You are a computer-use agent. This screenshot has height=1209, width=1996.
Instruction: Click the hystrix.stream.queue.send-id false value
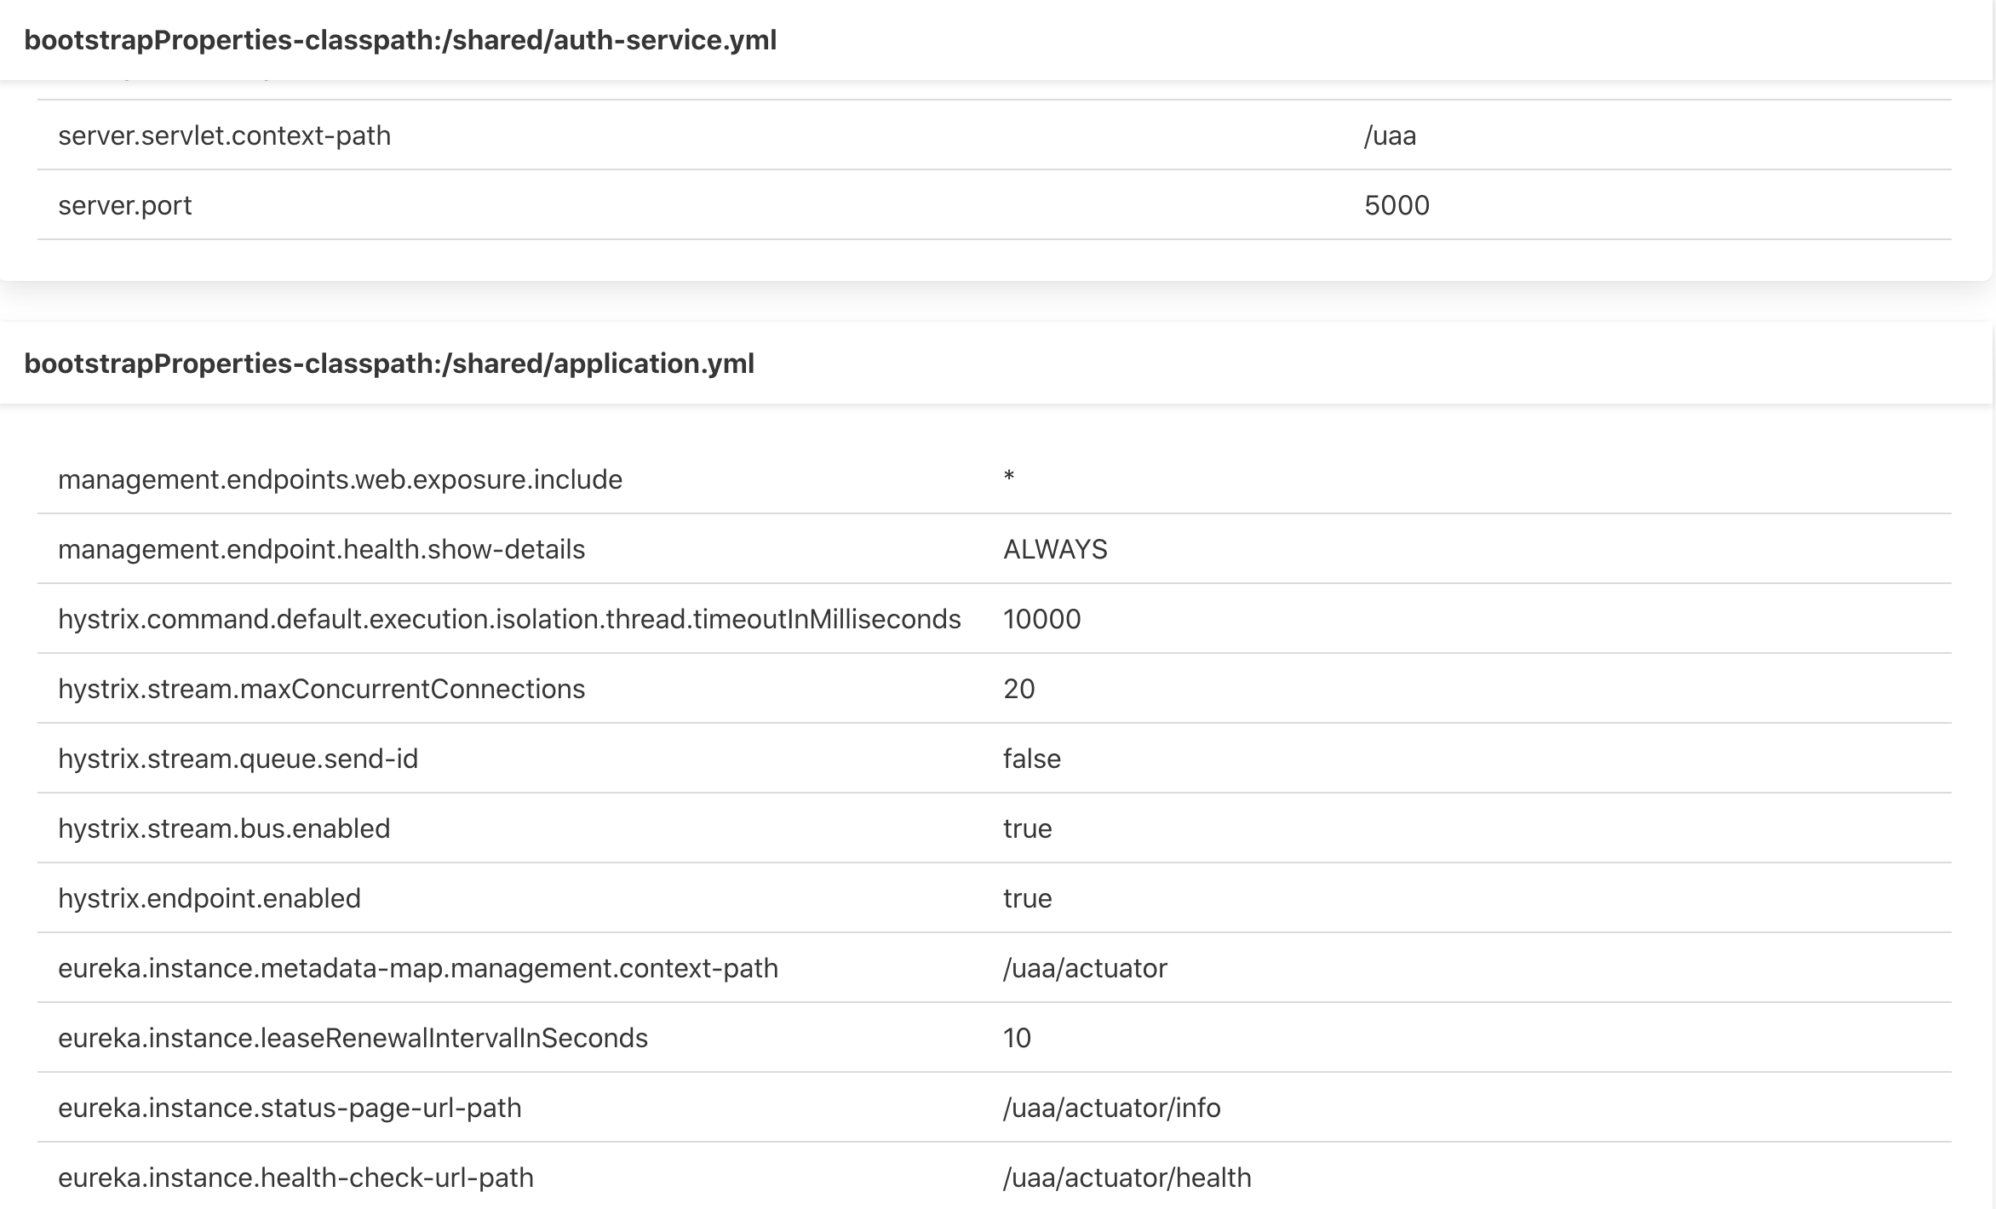click(x=1031, y=759)
